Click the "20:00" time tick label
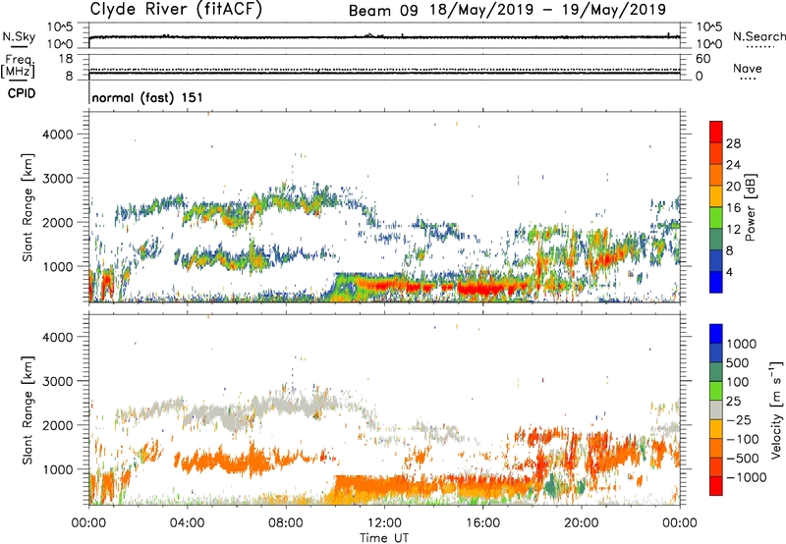Screen dimensions: 786x544 coord(582,523)
